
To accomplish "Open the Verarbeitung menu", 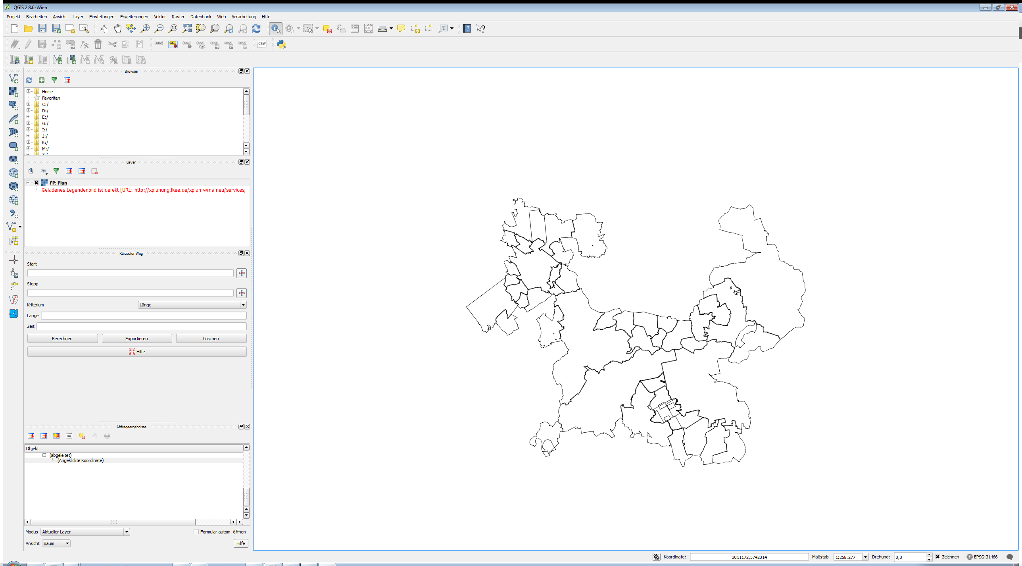I will [x=244, y=17].
